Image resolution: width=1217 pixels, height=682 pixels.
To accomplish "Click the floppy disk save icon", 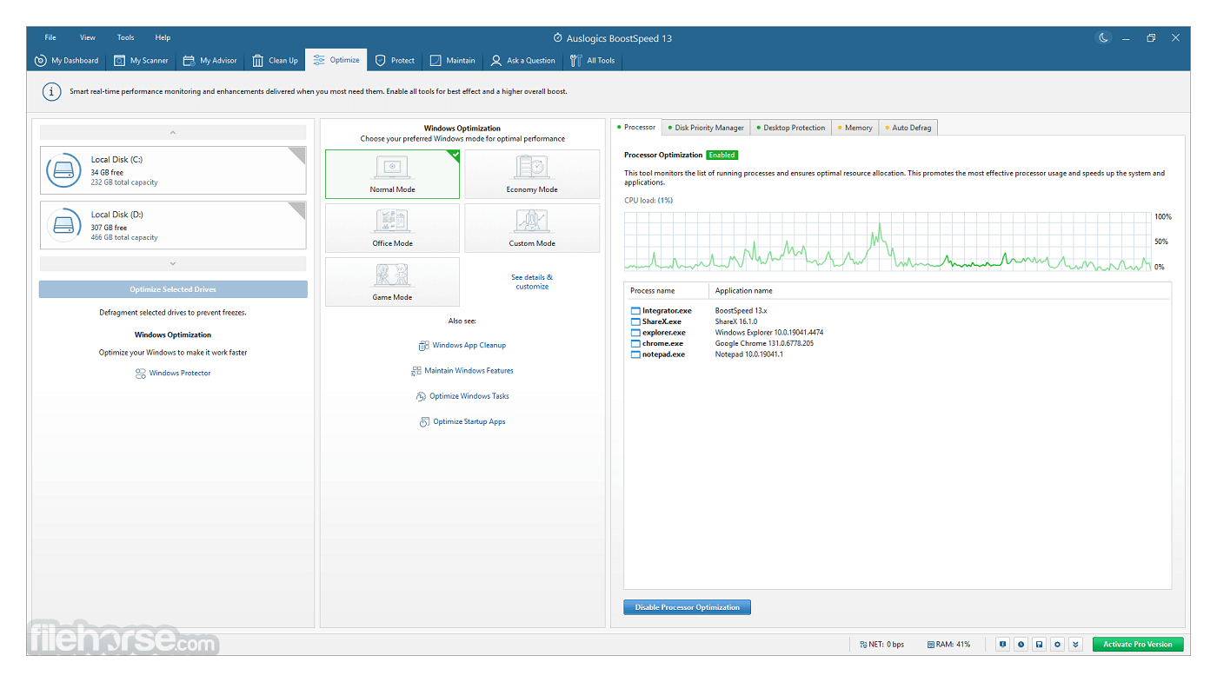I will tap(1039, 645).
